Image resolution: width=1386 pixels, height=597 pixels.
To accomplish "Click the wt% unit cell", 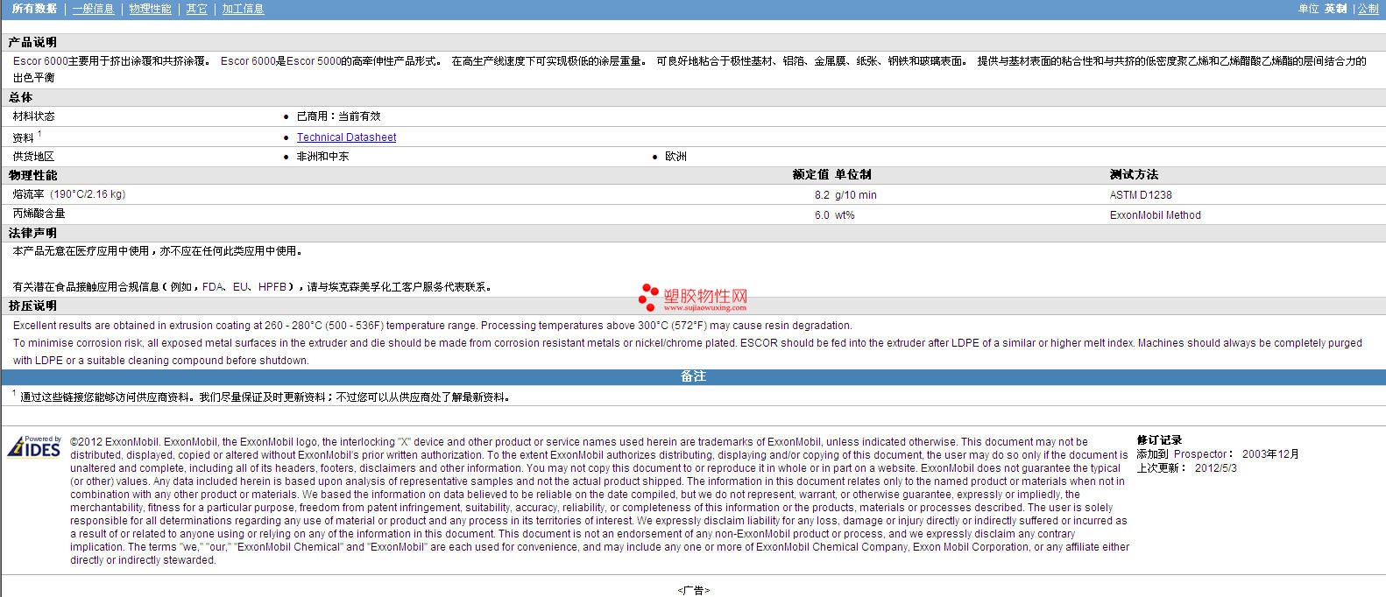I will (845, 215).
